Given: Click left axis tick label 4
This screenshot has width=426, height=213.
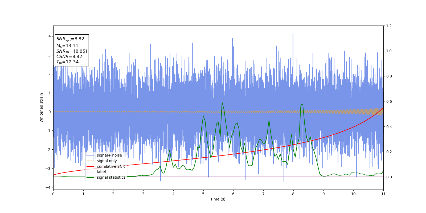Looking at the screenshot, I should (x=50, y=36).
